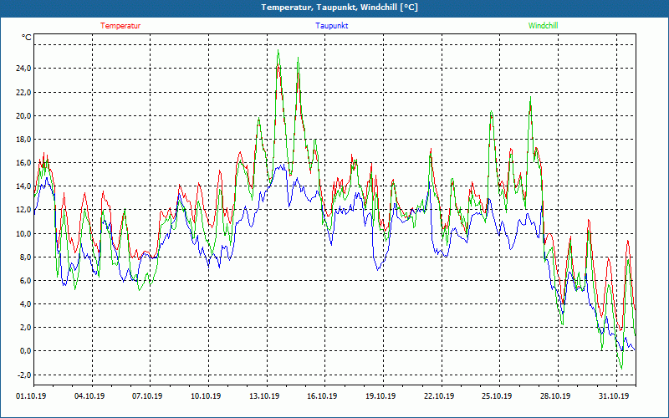
Task: Click the 24,0 y-axis value
Action: [23, 69]
